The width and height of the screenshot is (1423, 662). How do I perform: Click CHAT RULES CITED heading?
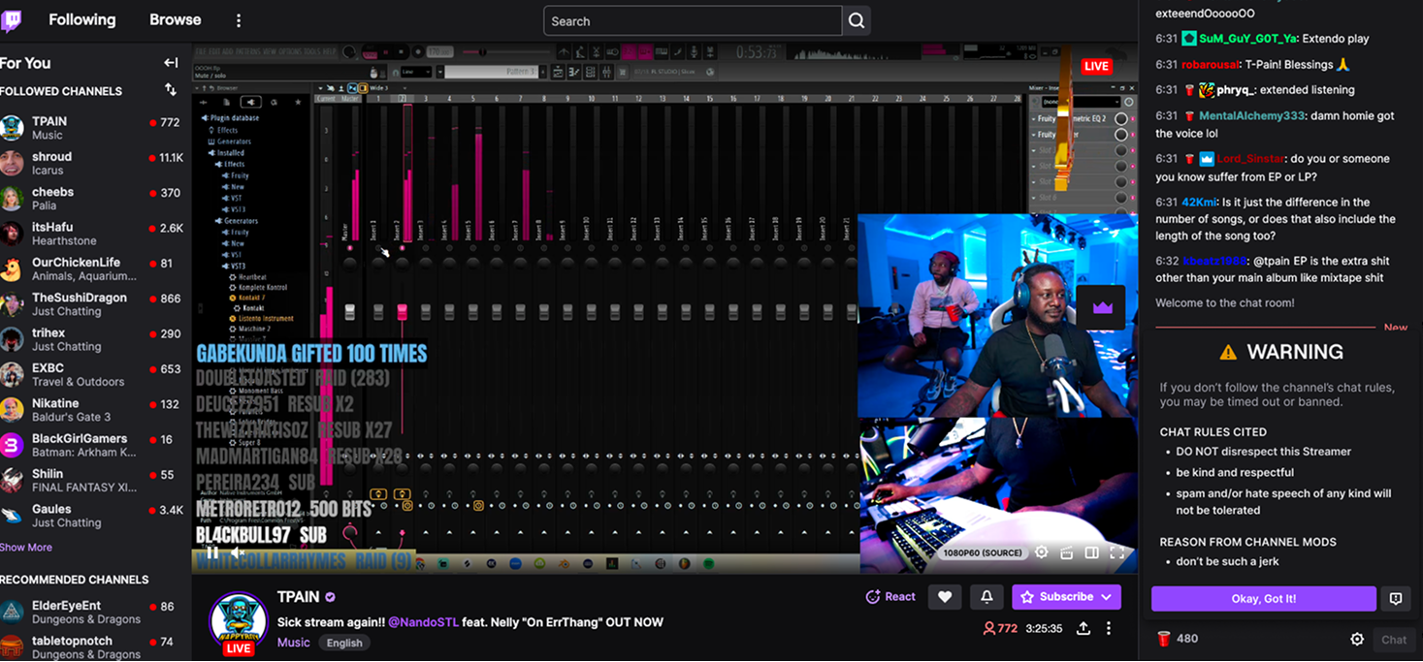[x=1213, y=432]
